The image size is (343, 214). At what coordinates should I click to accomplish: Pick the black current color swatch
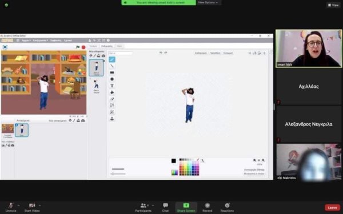click(x=174, y=161)
